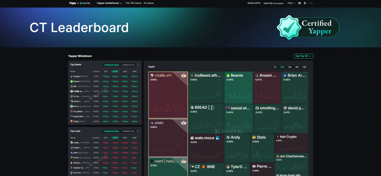
Task: Switch the Top20 treemap to 12M
Action: click(304, 67)
